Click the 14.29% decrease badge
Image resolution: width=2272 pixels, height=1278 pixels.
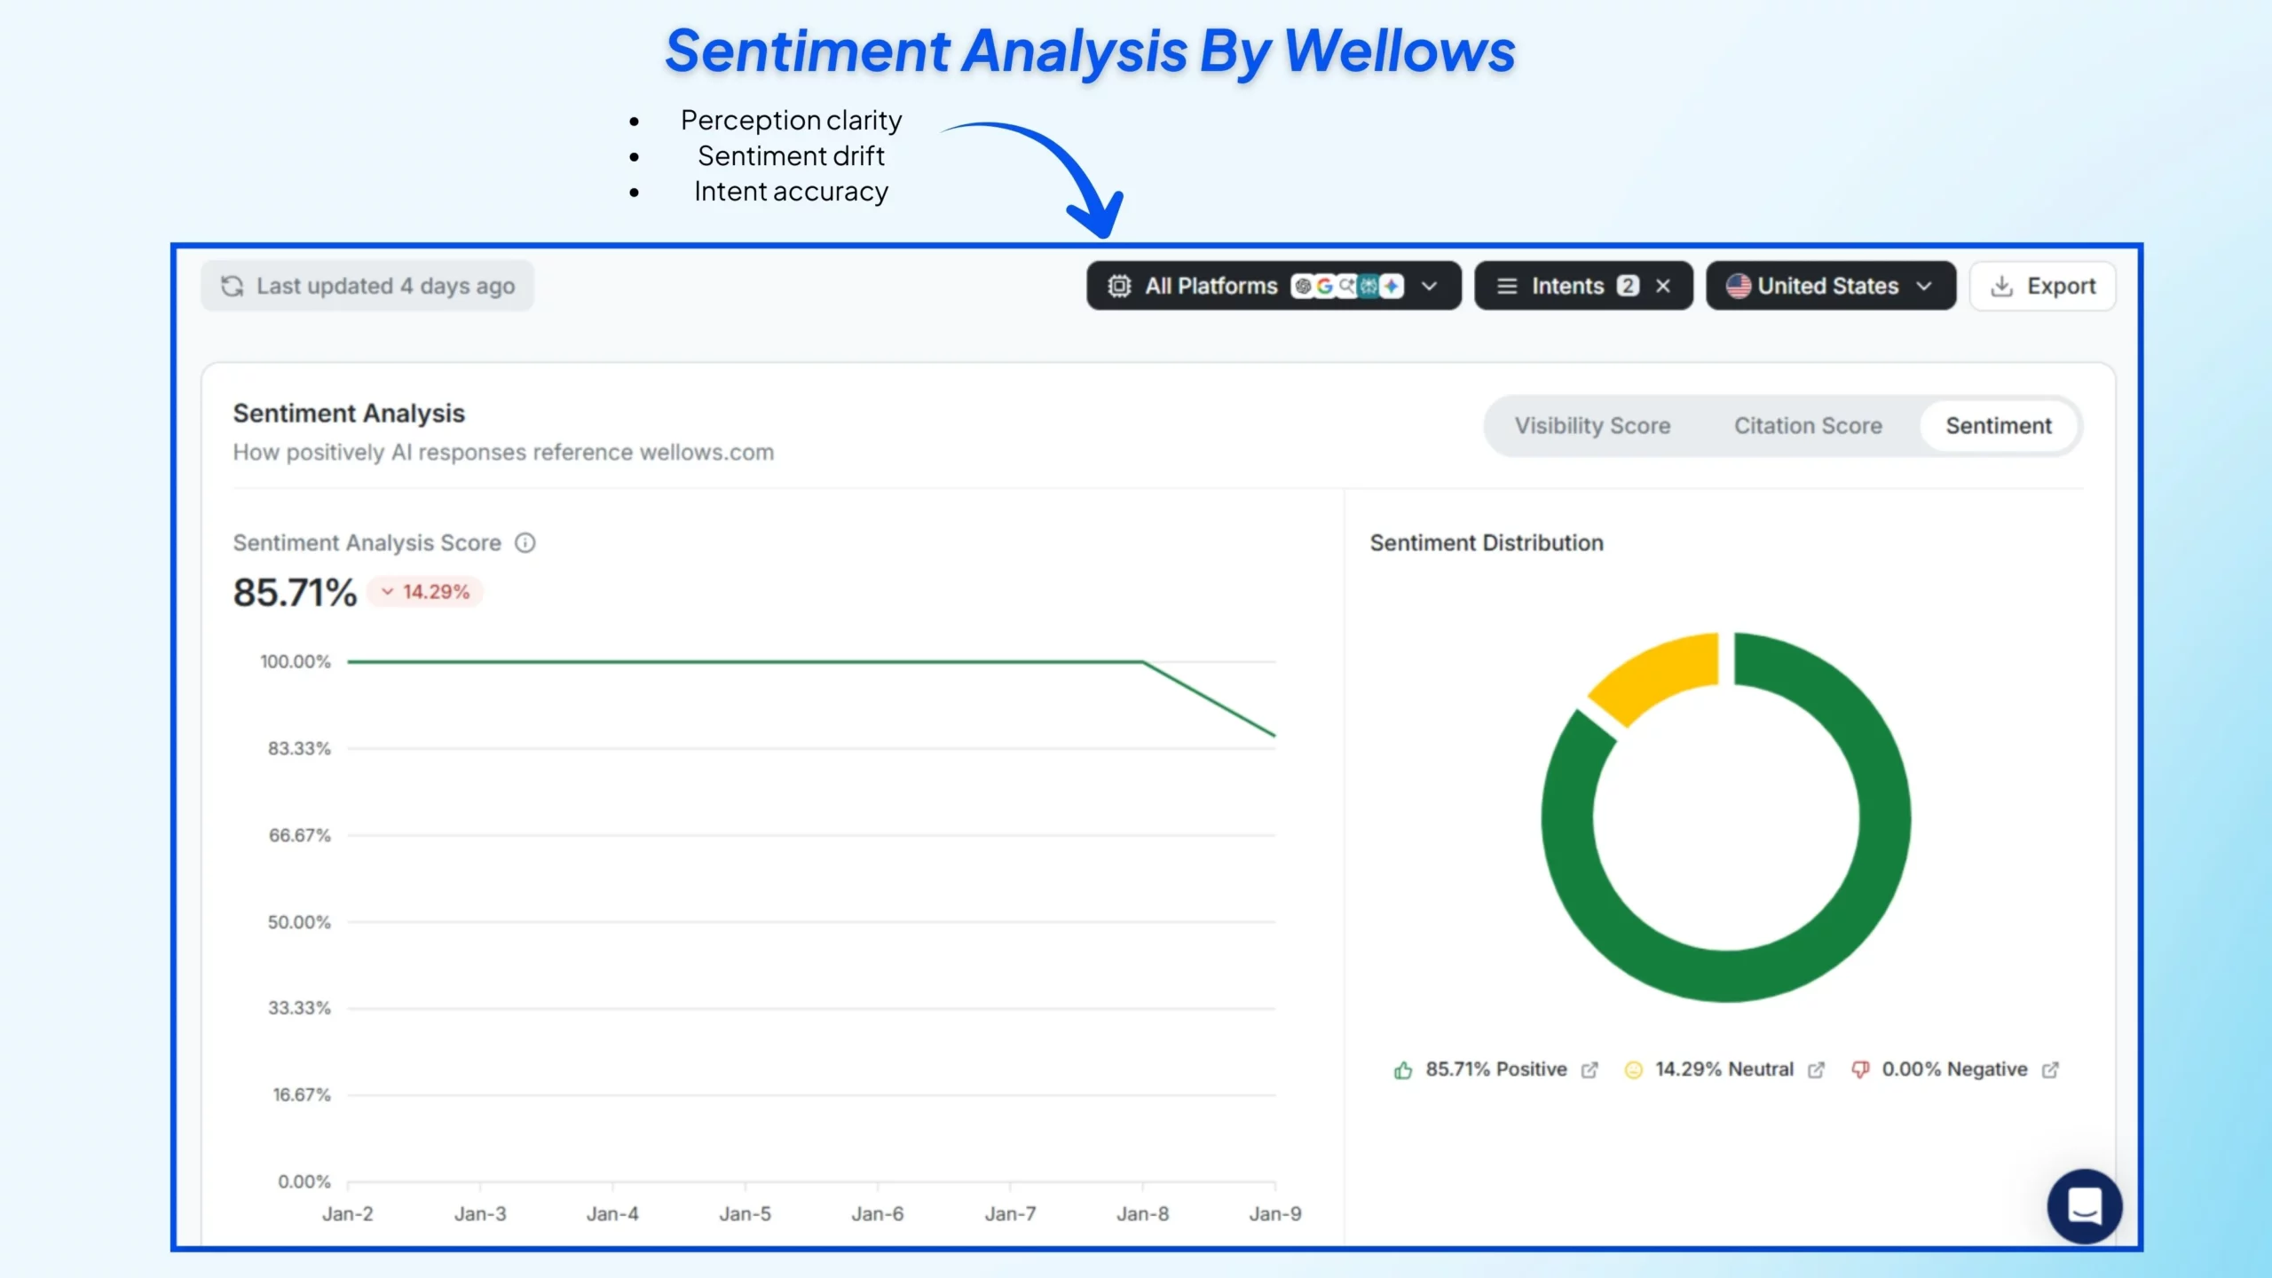click(x=426, y=592)
